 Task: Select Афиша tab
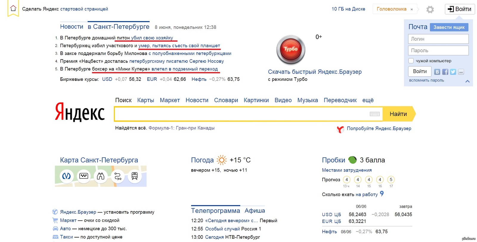click(x=255, y=210)
